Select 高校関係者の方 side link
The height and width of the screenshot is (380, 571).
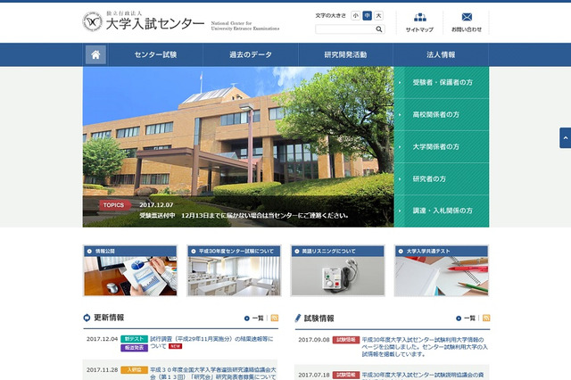442,115
